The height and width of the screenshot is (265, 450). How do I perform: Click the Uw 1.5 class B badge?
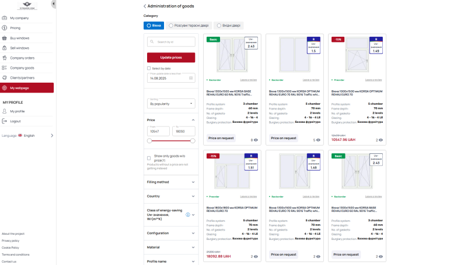[313, 45]
